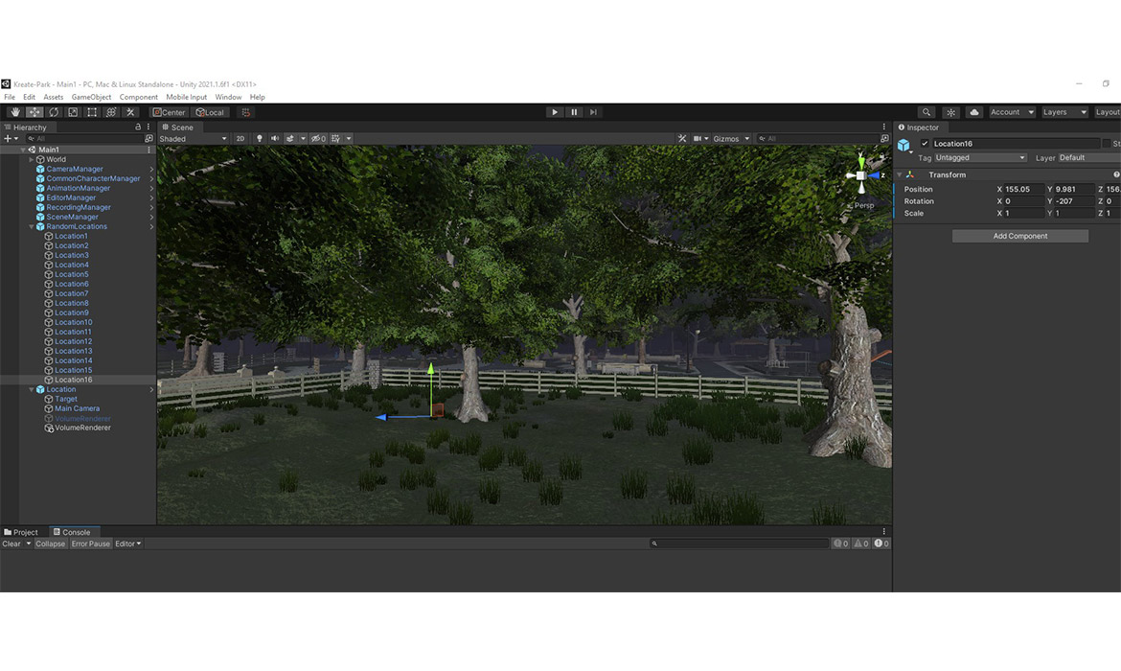Viewport: 1121px width, 671px height.
Task: Toggle Error Pause in Console
Action: 91,544
